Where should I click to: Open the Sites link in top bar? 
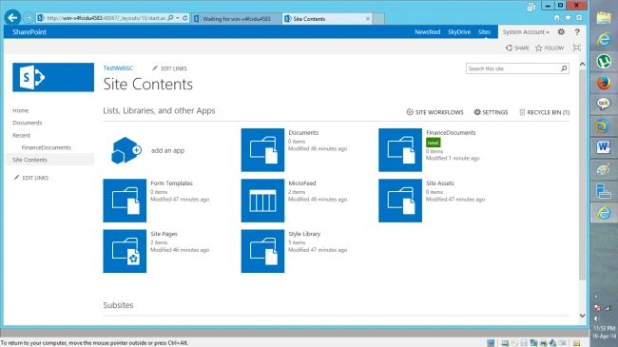pyautogui.click(x=484, y=32)
